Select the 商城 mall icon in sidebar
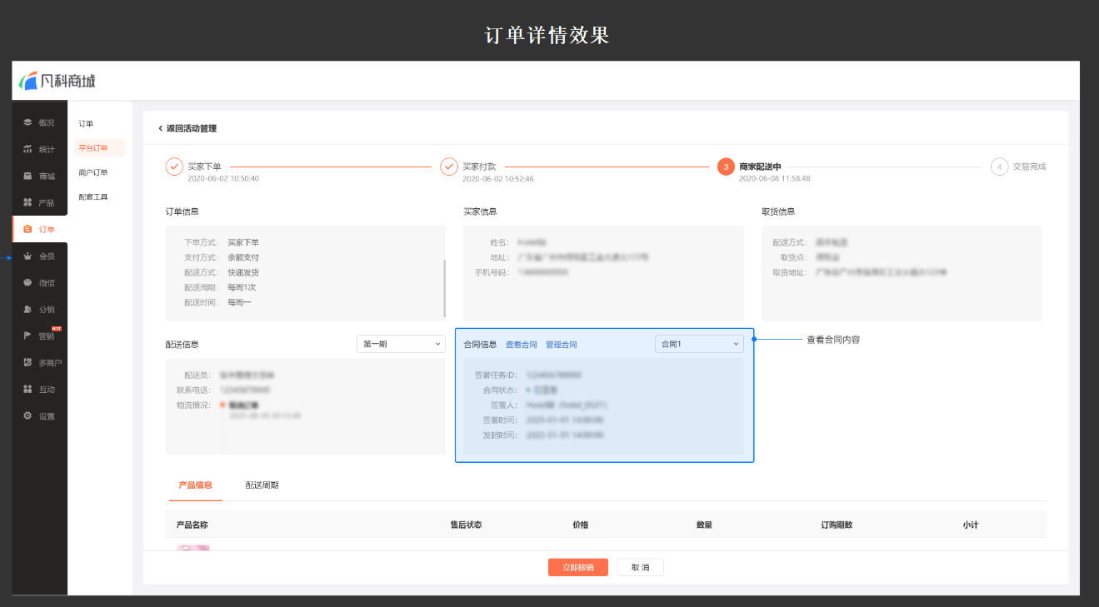The width and height of the screenshot is (1099, 607). 27,176
